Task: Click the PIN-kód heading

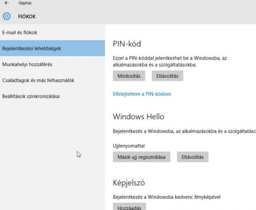Action: [127, 44]
